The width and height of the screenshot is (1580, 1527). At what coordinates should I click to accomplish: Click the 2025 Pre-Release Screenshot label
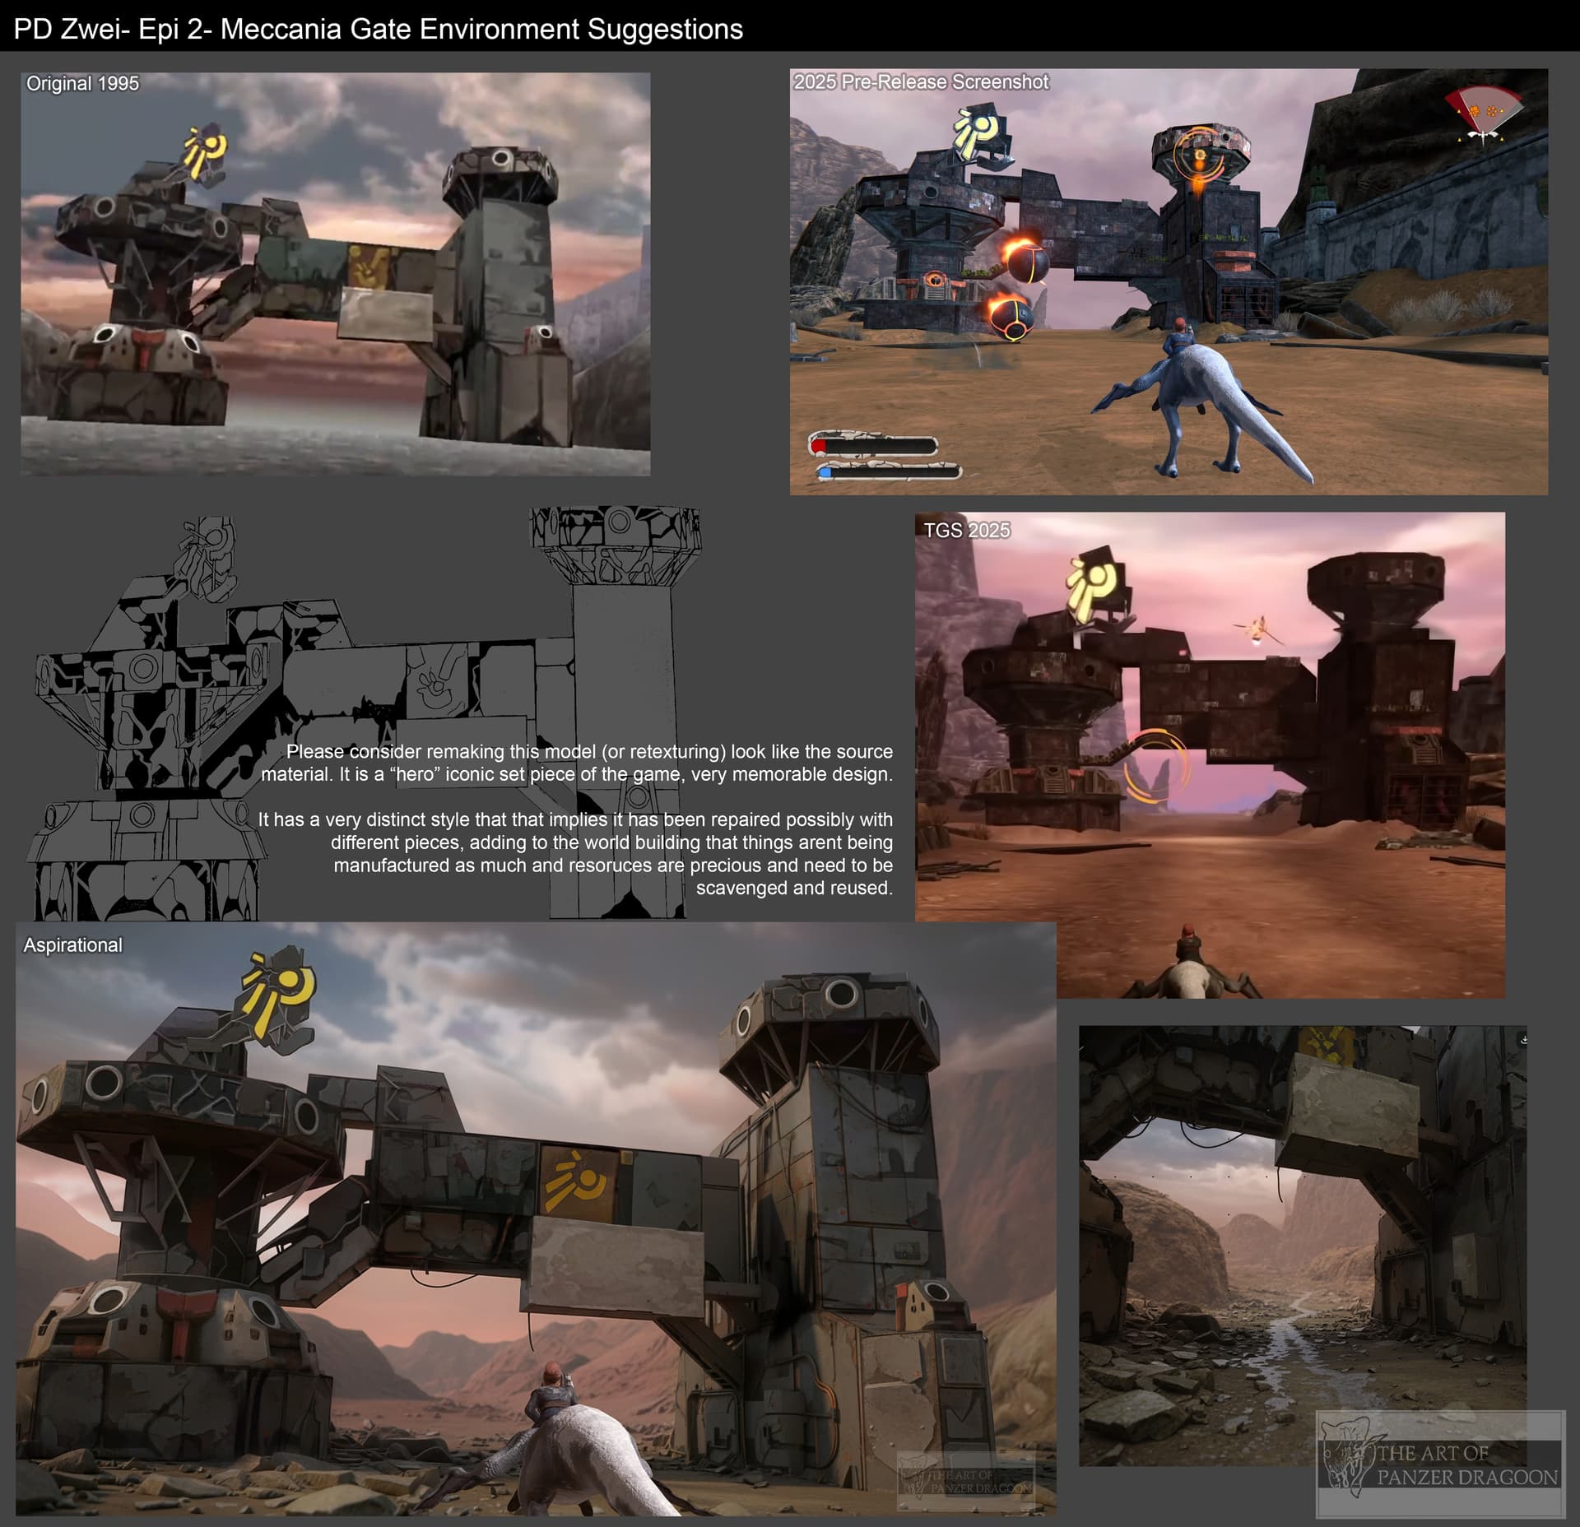pyautogui.click(x=920, y=82)
